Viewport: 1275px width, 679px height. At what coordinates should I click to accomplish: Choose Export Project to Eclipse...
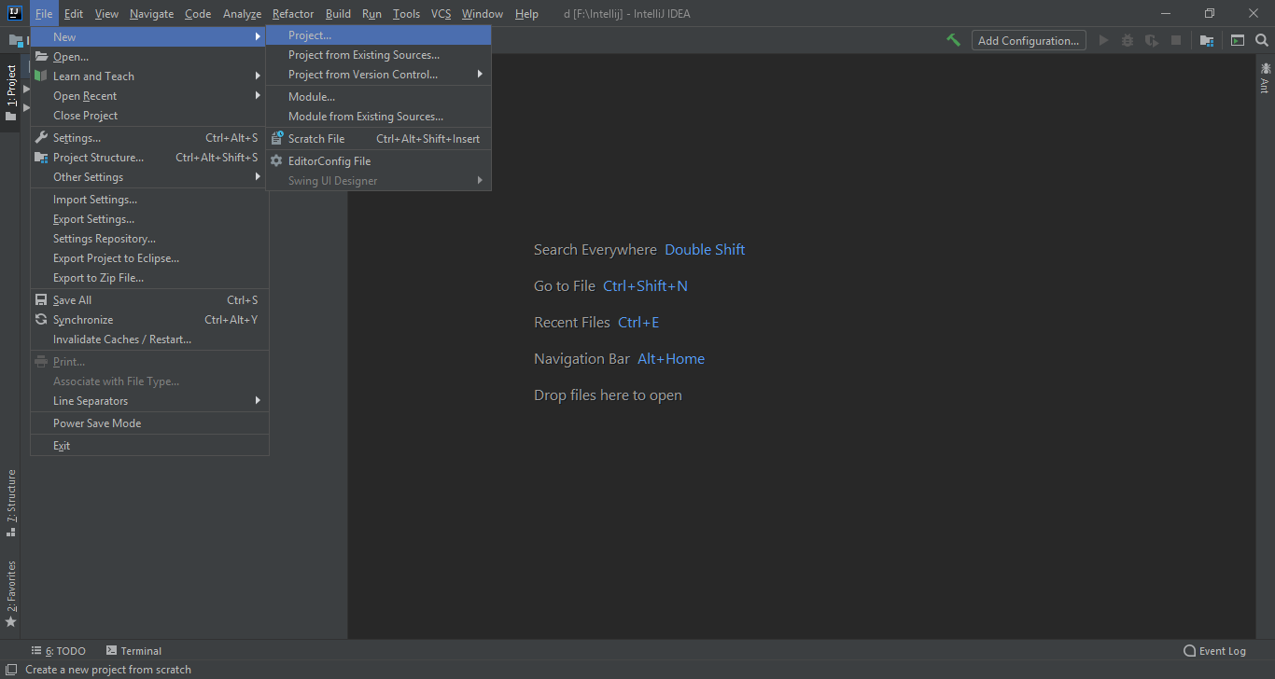[149, 258]
